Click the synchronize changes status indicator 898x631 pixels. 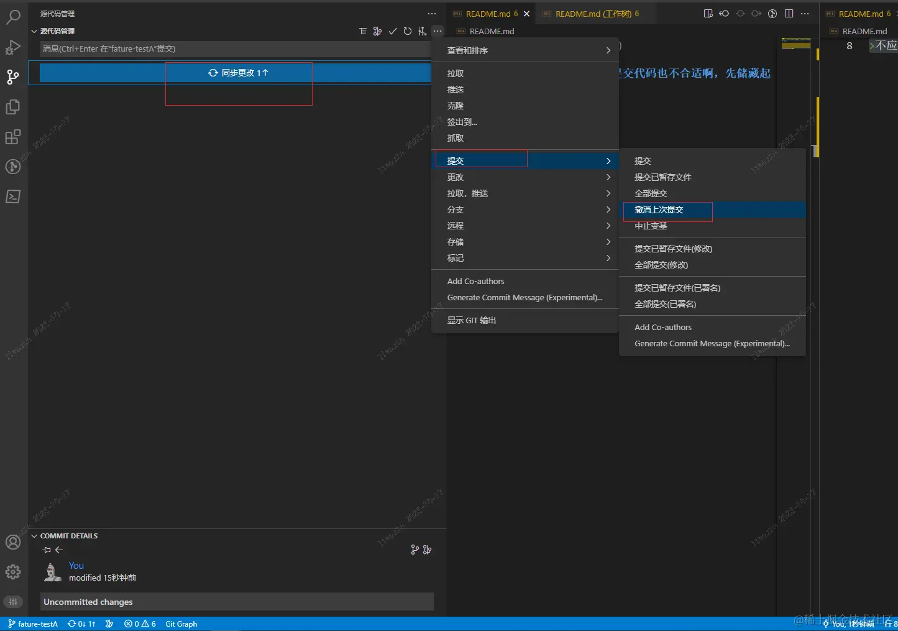point(81,624)
